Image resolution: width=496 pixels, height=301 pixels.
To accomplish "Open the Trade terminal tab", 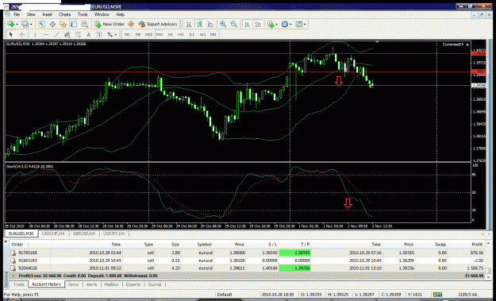I will tap(19, 284).
